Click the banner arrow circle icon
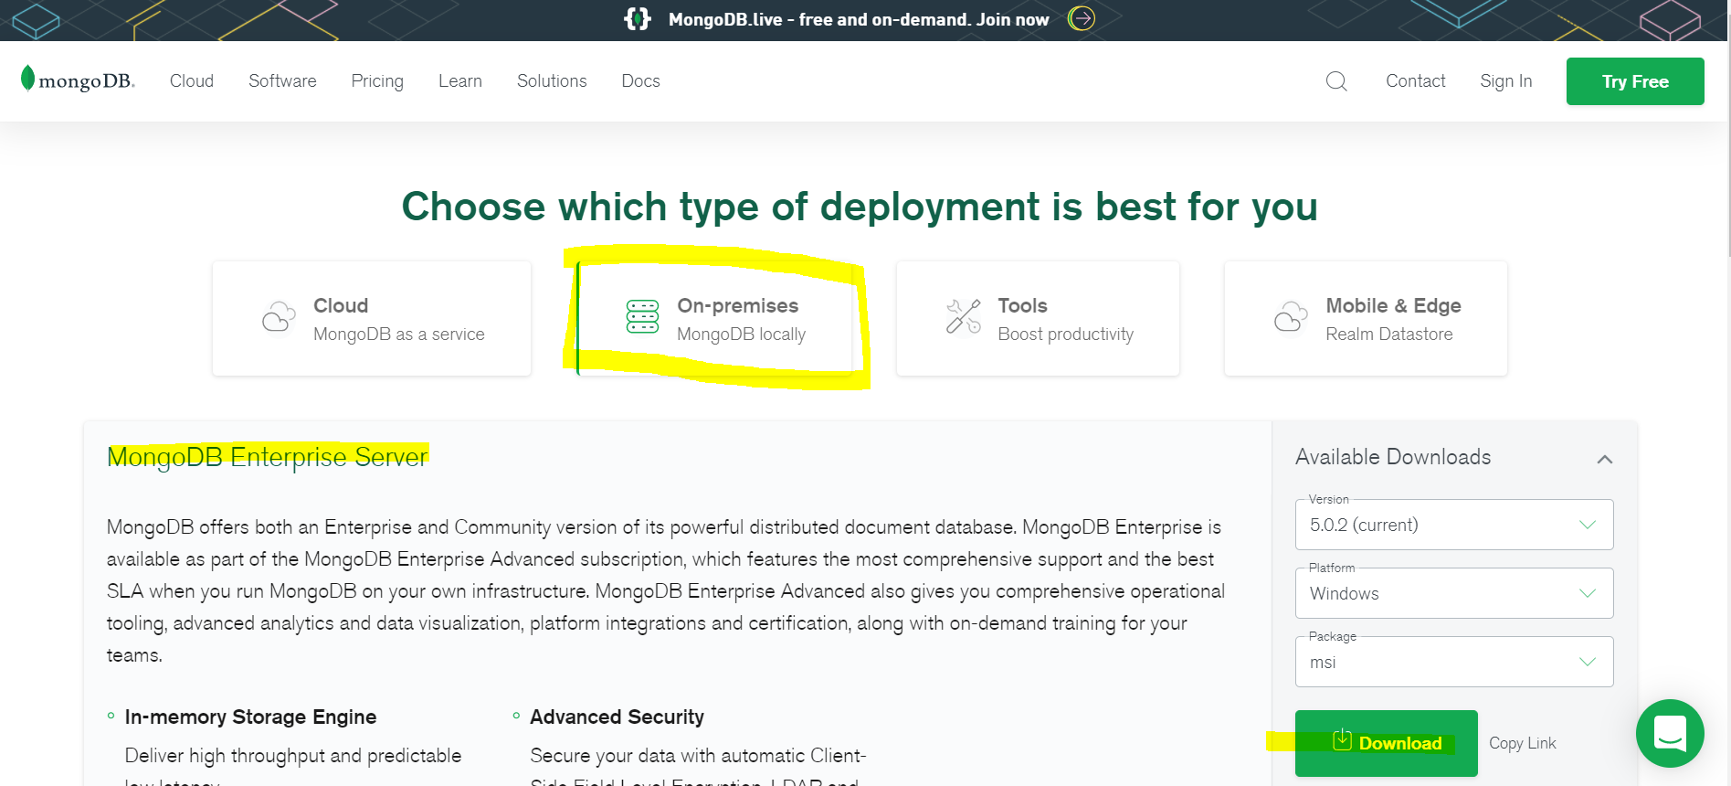Image resolution: width=1731 pixels, height=786 pixels. (1082, 18)
